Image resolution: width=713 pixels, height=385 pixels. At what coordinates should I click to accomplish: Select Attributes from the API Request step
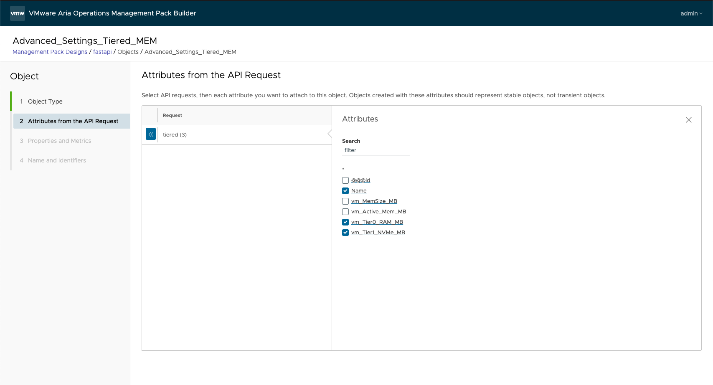[x=73, y=121]
